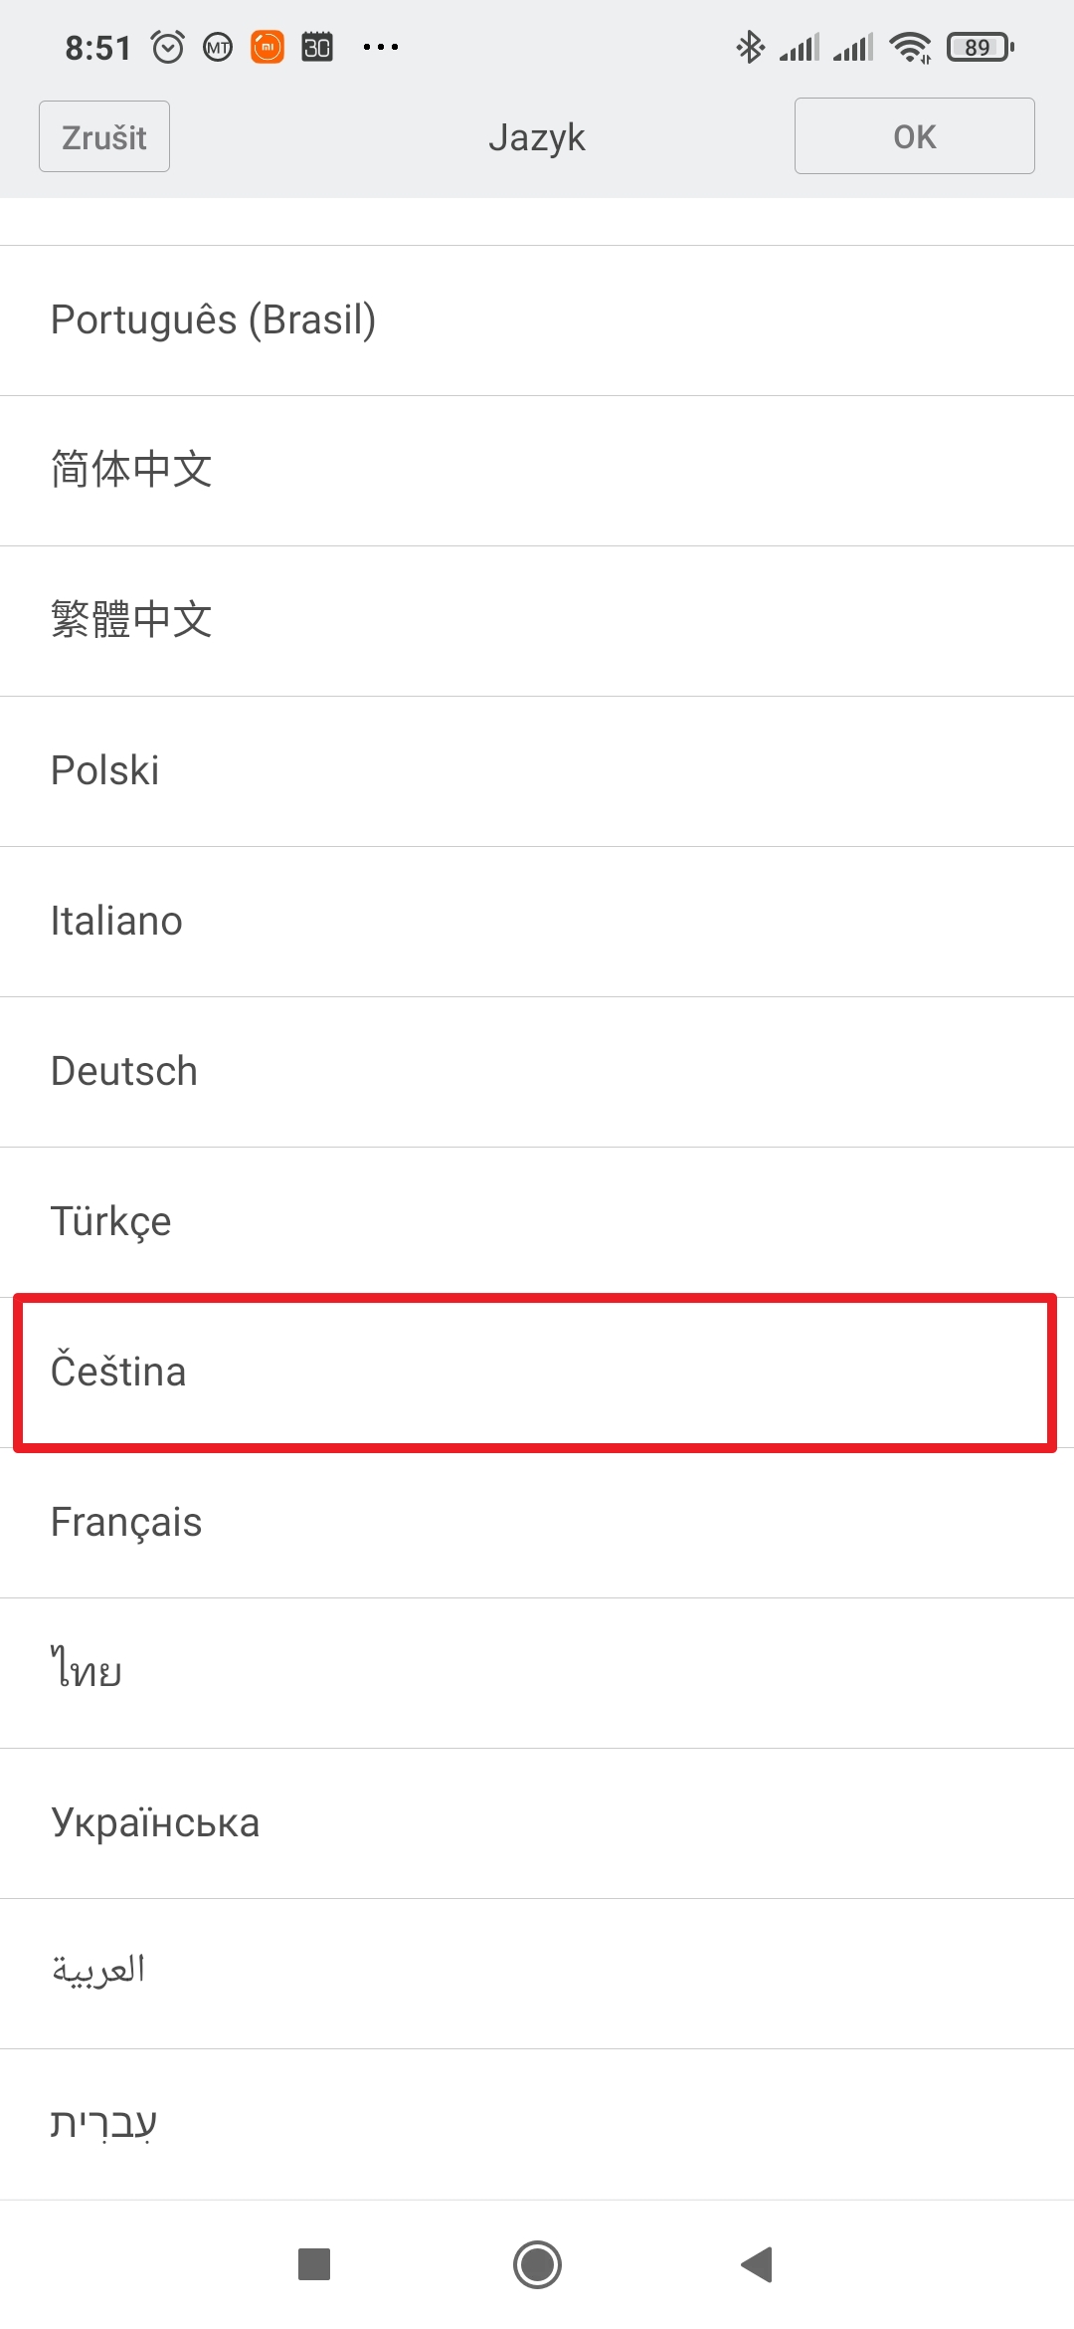Tap the orange Mi notification icon
This screenshot has height=2329, width=1074.
[x=267, y=47]
